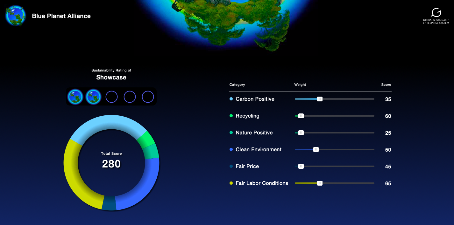Click the Clean Environment weight slider handle

tap(316, 150)
